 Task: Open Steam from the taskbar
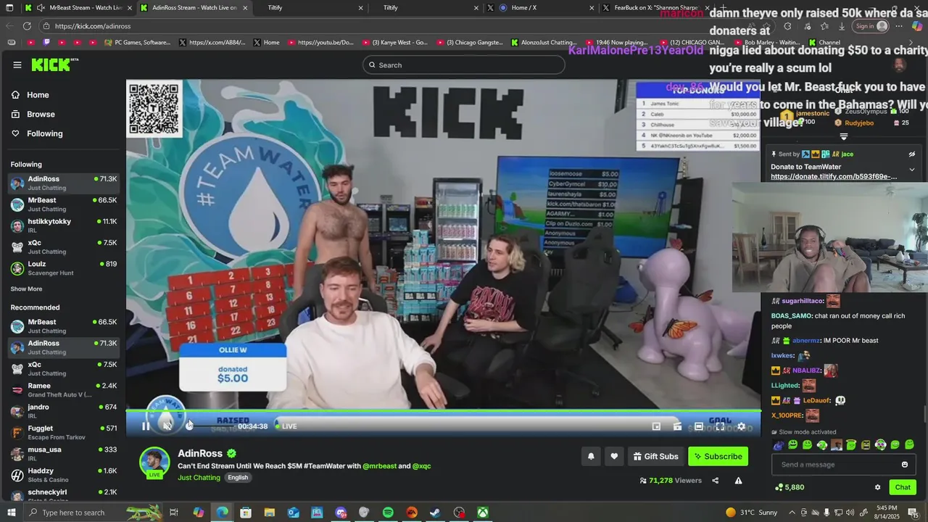(435, 513)
